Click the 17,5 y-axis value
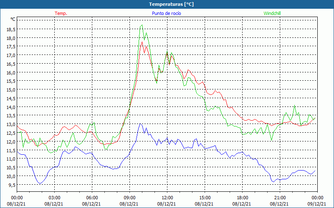Screen dimensions: 334x208 pyautogui.click(x=11, y=47)
